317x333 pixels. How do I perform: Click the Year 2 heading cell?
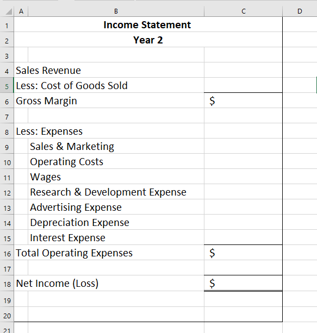[x=148, y=40]
